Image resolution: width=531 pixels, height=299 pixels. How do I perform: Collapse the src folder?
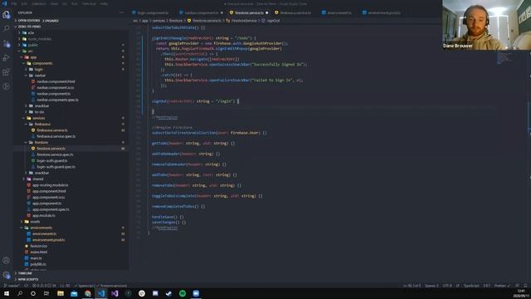click(x=30, y=51)
